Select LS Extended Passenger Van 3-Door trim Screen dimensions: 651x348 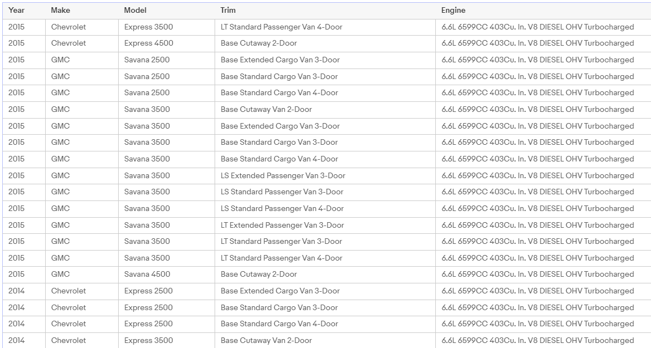point(283,175)
